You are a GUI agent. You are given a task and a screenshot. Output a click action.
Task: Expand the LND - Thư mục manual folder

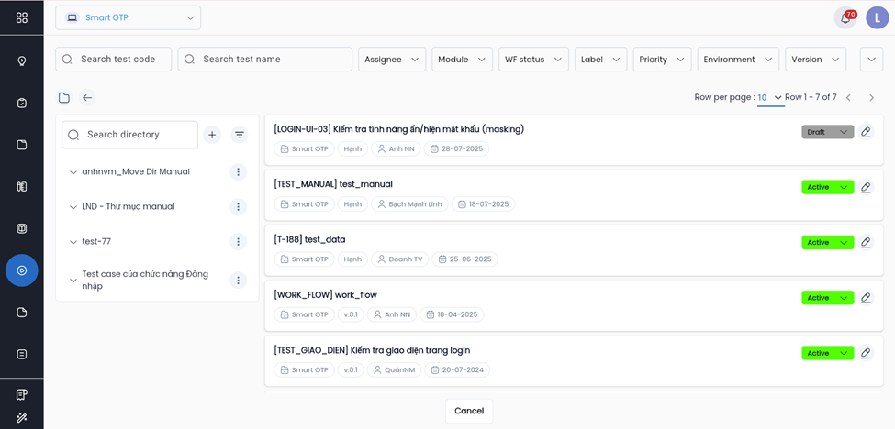coord(73,207)
